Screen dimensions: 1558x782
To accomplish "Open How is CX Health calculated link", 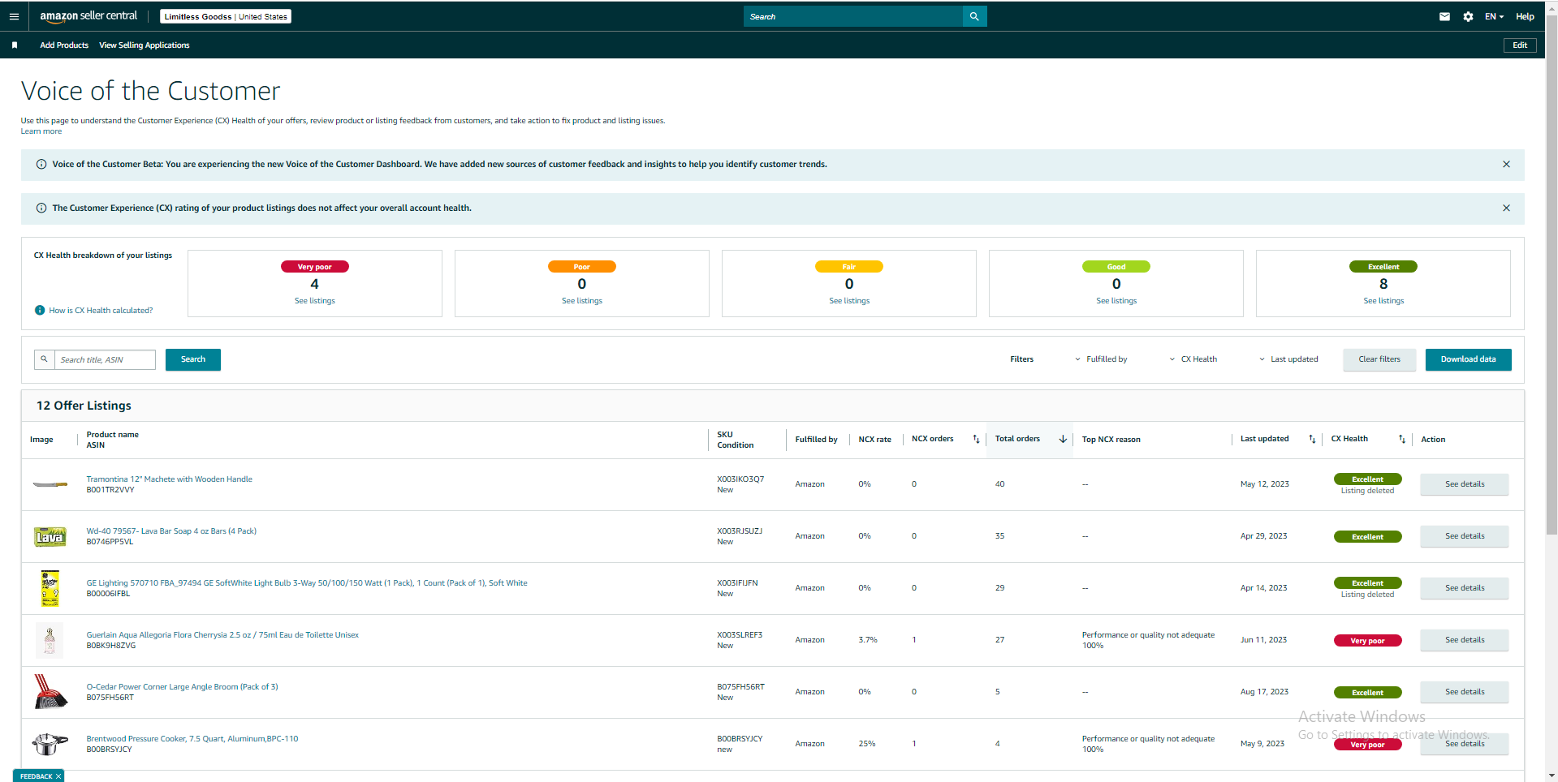I will click(101, 311).
